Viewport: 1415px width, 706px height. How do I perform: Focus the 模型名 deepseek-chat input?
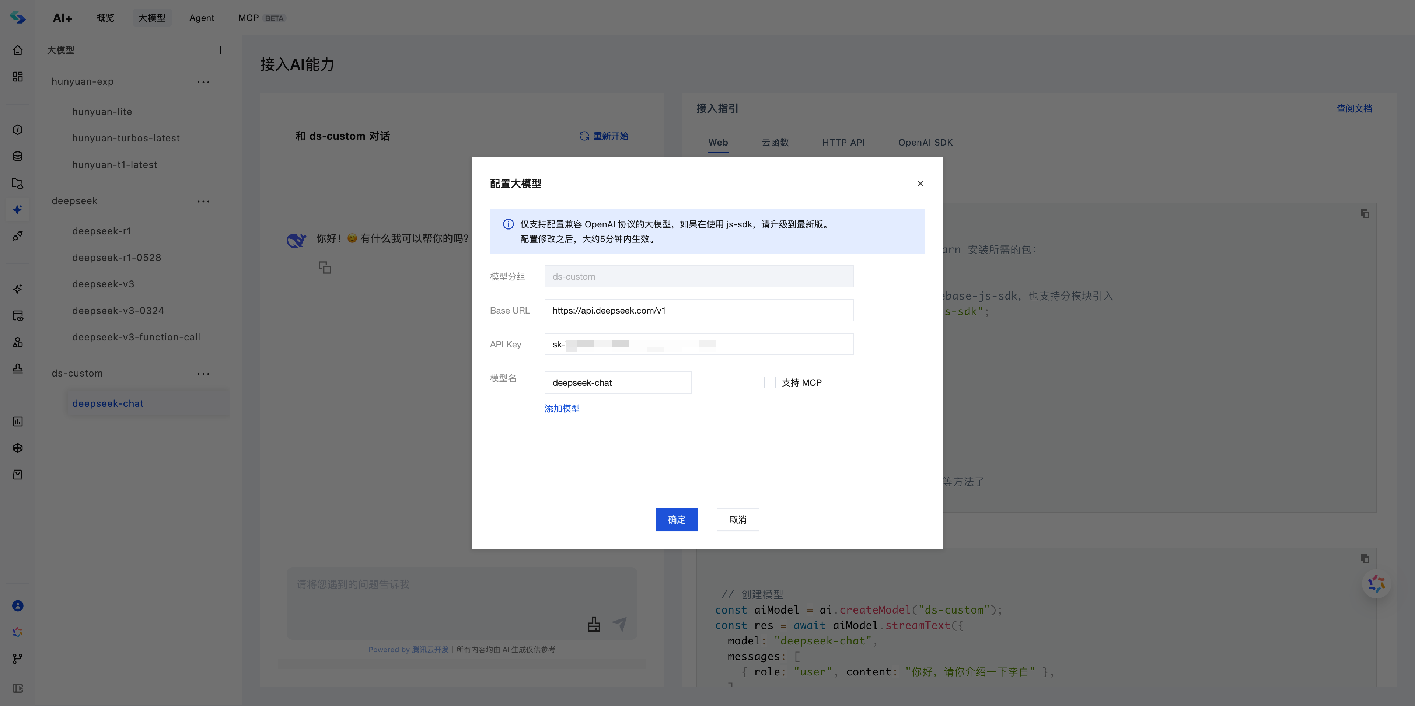pos(618,382)
